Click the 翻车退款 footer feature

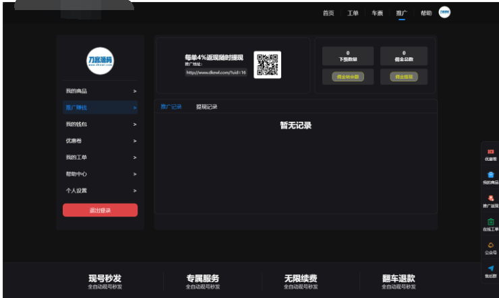pyautogui.click(x=399, y=281)
